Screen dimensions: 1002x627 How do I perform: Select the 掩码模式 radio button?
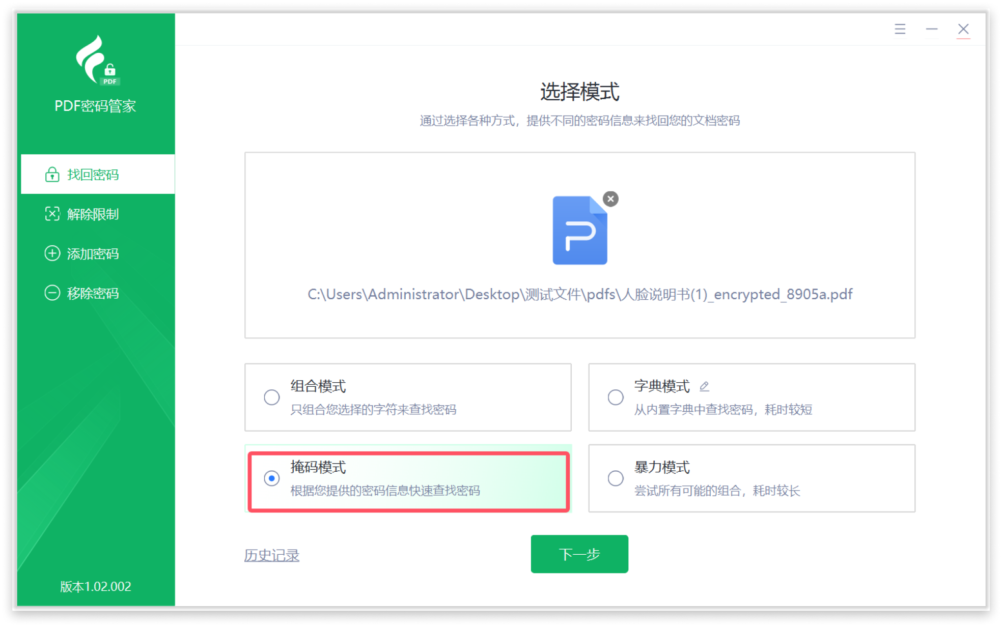click(x=271, y=478)
